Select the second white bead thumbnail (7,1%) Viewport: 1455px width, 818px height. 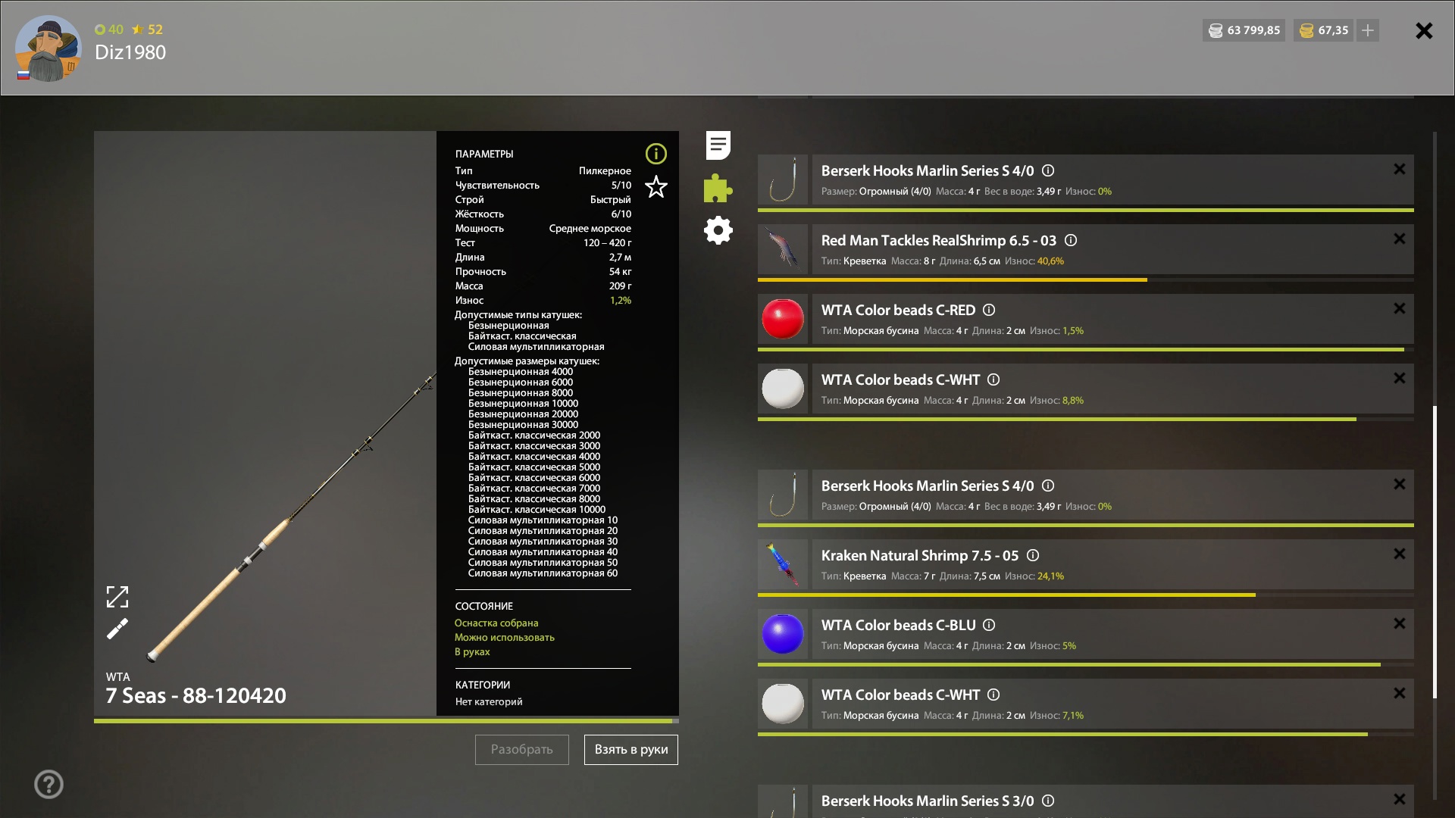(x=783, y=704)
